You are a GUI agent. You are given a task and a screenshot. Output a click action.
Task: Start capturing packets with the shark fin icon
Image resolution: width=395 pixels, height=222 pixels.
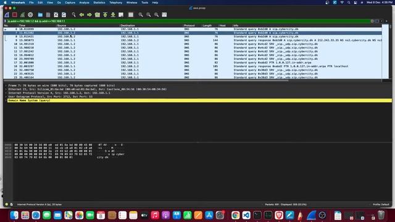pos(7,15)
